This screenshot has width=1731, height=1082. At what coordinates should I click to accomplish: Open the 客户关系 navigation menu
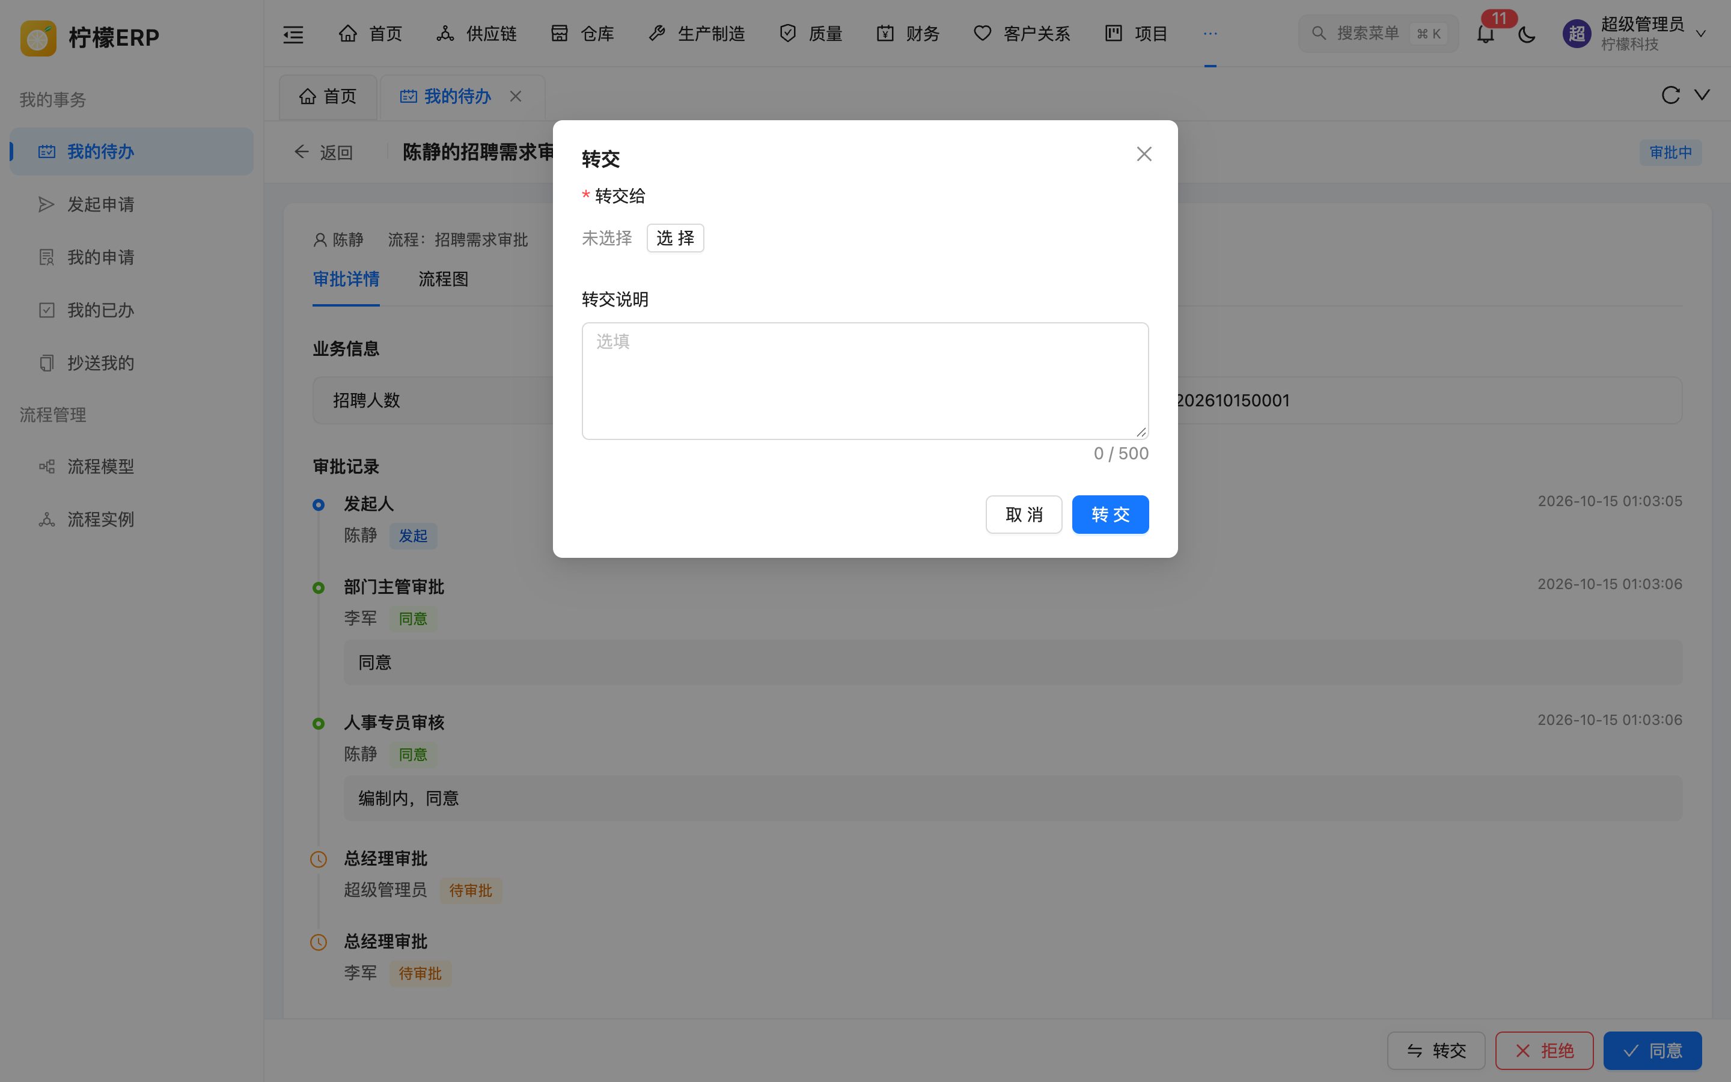(x=1021, y=34)
